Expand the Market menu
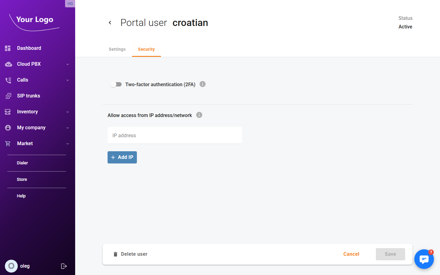 [68, 143]
